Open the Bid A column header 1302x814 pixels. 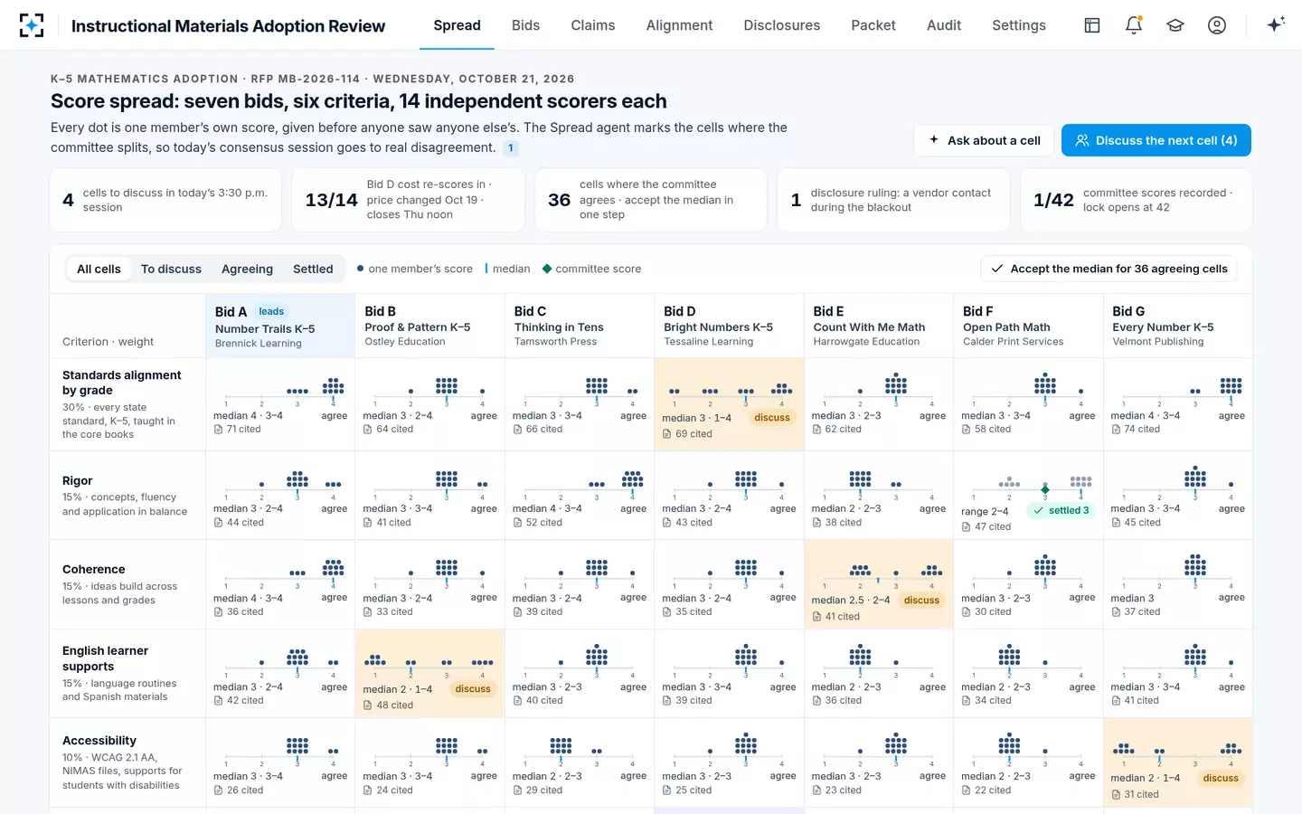click(280, 326)
